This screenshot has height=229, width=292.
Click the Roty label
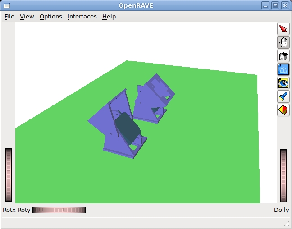point(24,210)
